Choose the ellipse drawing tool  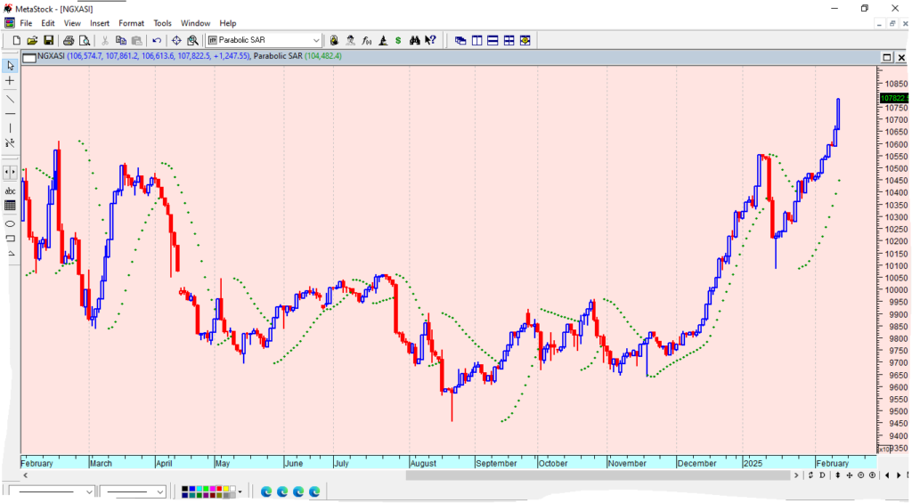(11, 223)
